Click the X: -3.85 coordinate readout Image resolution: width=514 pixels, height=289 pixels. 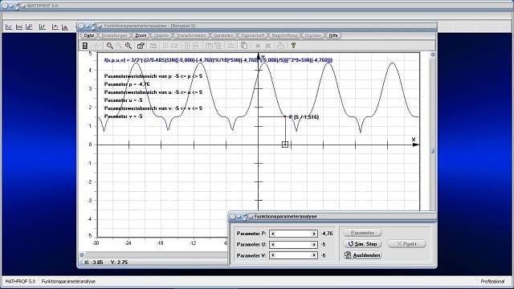click(93, 263)
